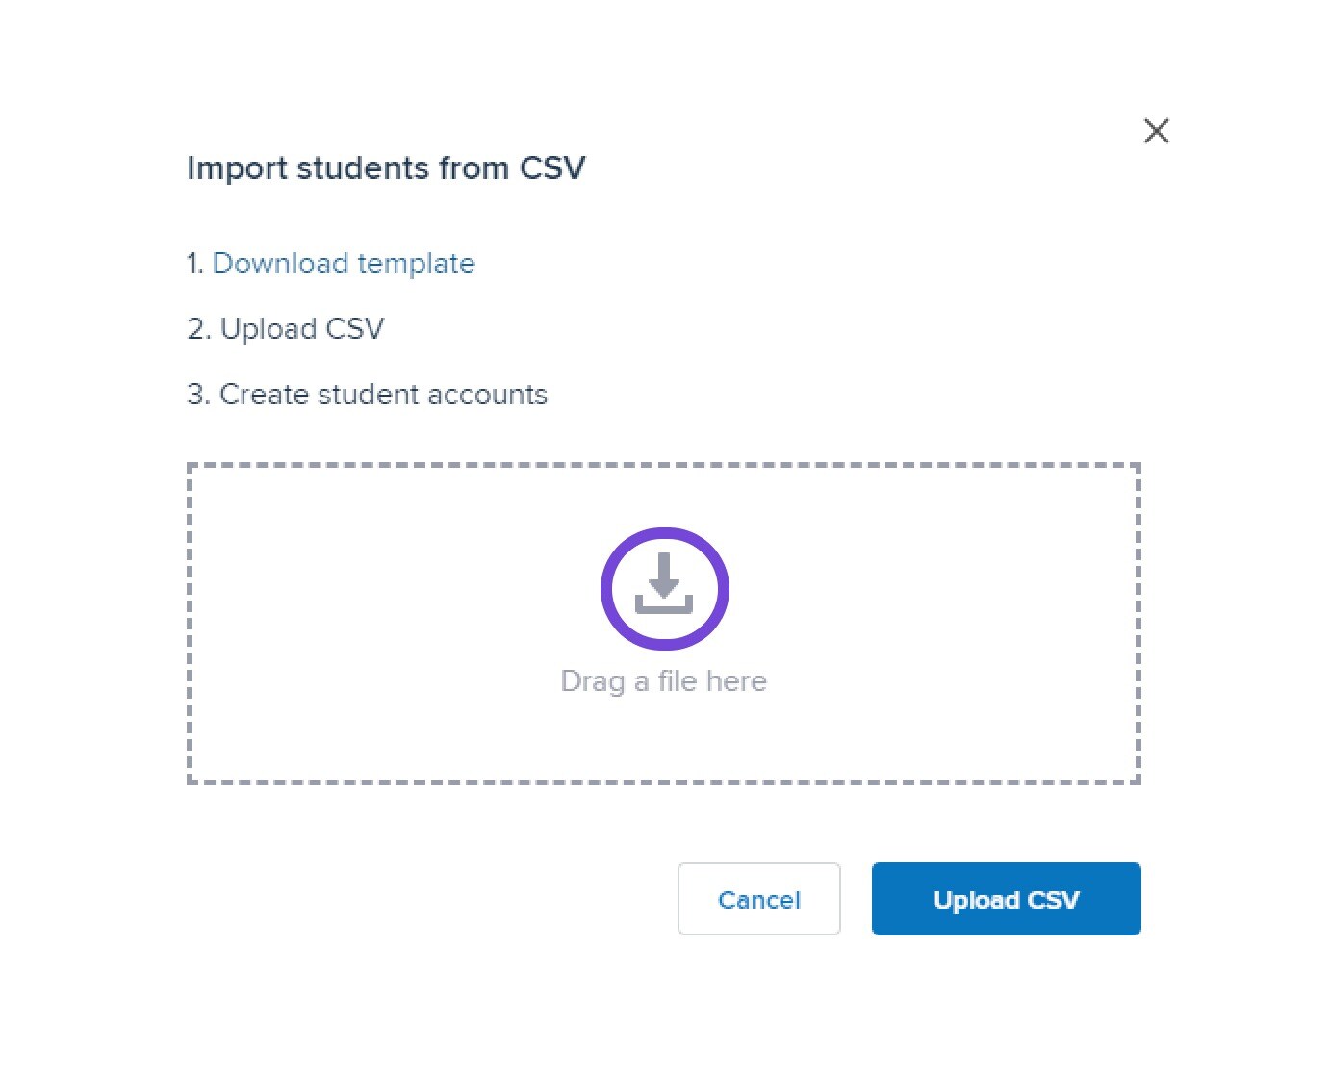
Task: Click the Upload CSV button
Action: tap(1006, 899)
